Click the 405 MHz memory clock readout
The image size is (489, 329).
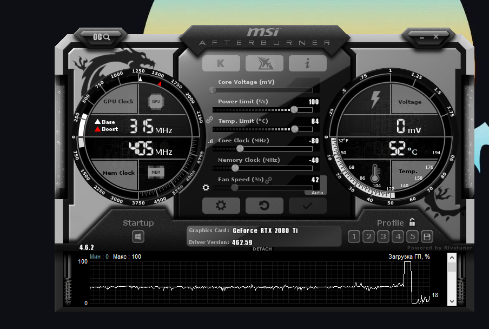pos(150,148)
